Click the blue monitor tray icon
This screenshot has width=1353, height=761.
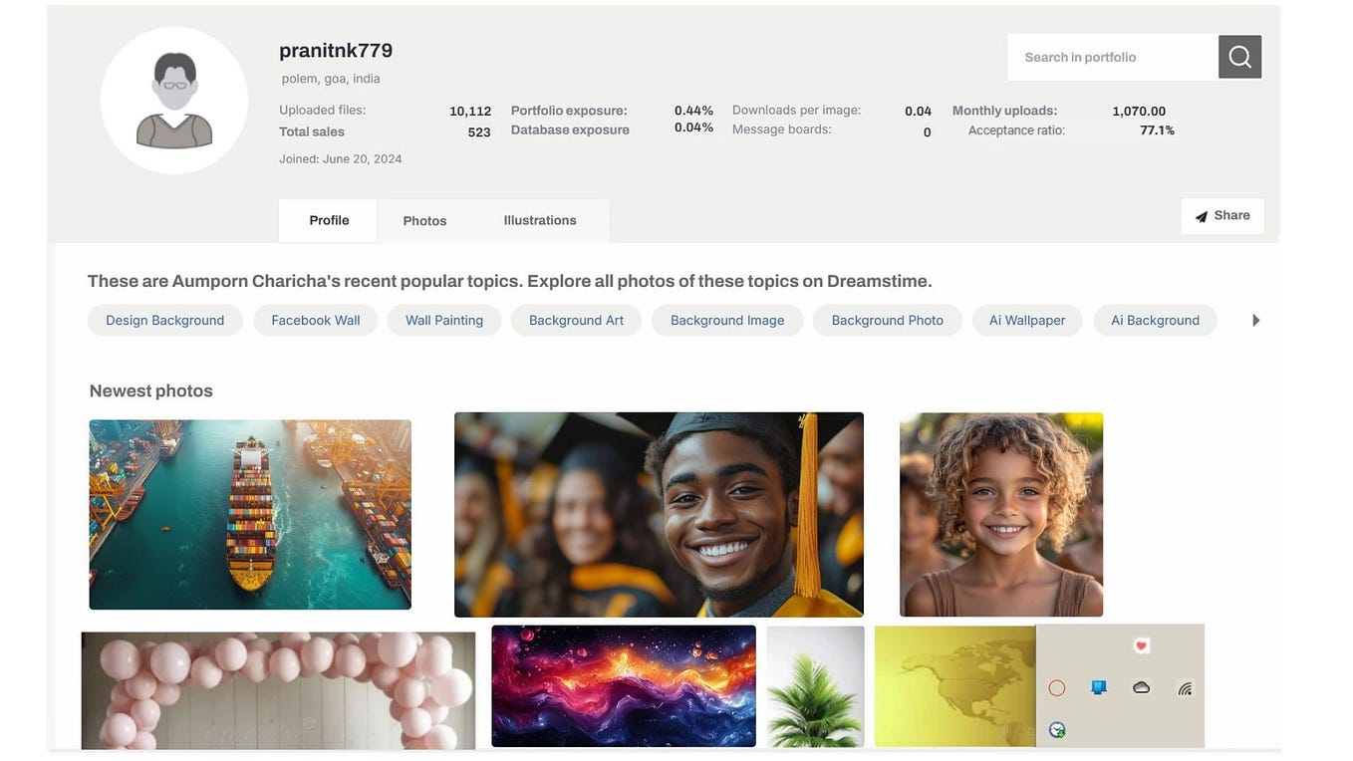tap(1099, 687)
